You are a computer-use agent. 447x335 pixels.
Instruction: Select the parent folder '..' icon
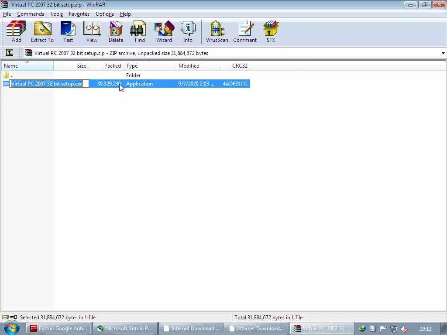6,75
